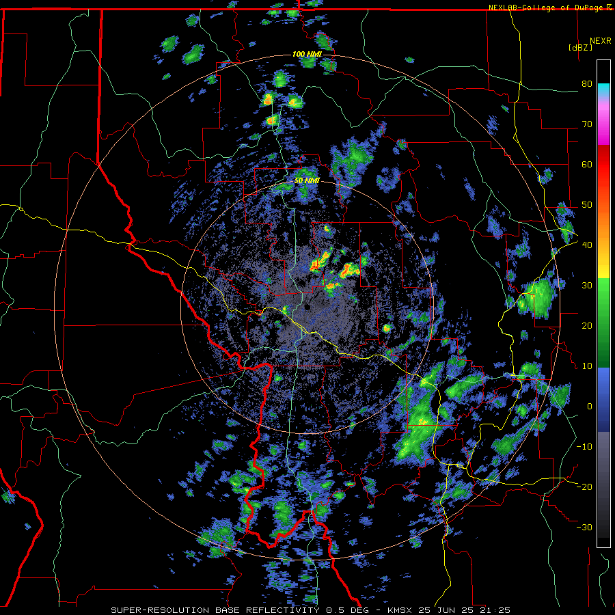Click the 0 value on the dBZ scale
Image resolution: width=615 pixels, height=615 pixels.
click(x=590, y=407)
